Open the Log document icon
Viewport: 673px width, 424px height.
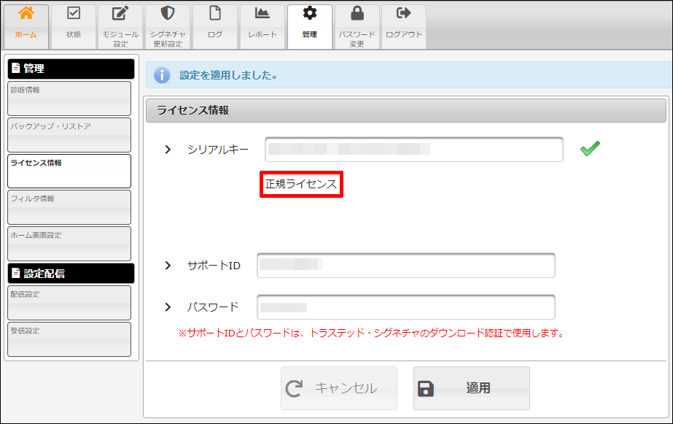[x=215, y=13]
